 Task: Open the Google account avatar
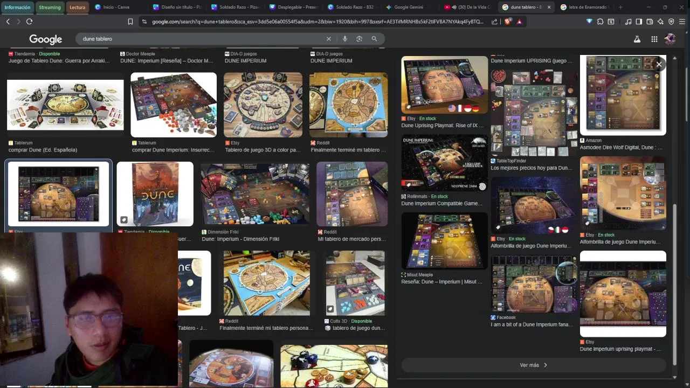coord(670,39)
